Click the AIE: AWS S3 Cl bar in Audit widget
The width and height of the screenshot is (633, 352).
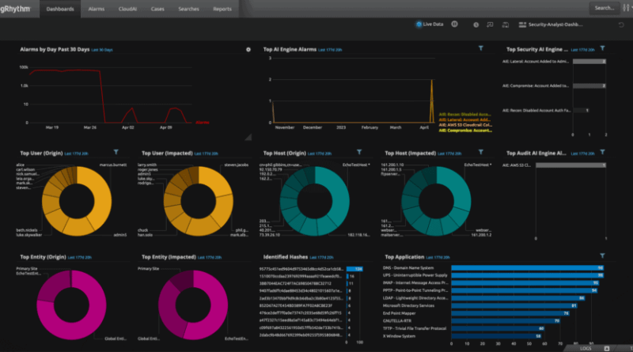point(570,165)
